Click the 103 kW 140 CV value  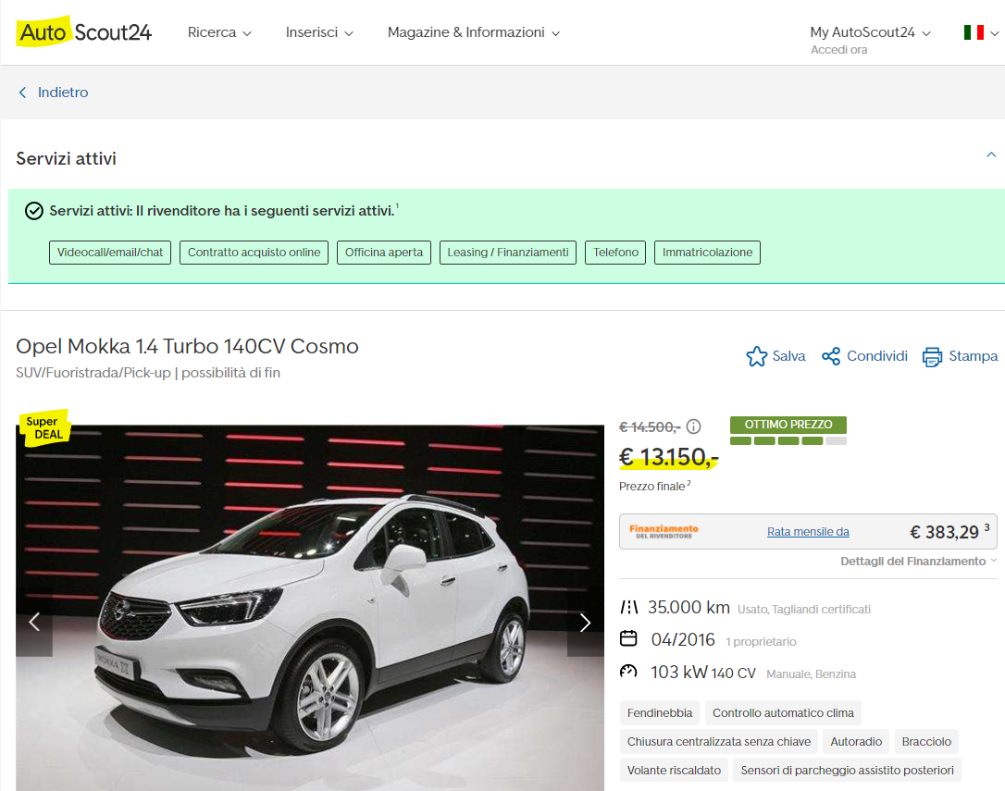pyautogui.click(x=703, y=673)
